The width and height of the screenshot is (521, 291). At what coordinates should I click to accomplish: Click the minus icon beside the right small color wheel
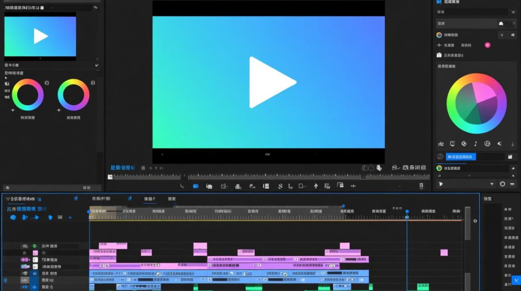click(x=93, y=83)
